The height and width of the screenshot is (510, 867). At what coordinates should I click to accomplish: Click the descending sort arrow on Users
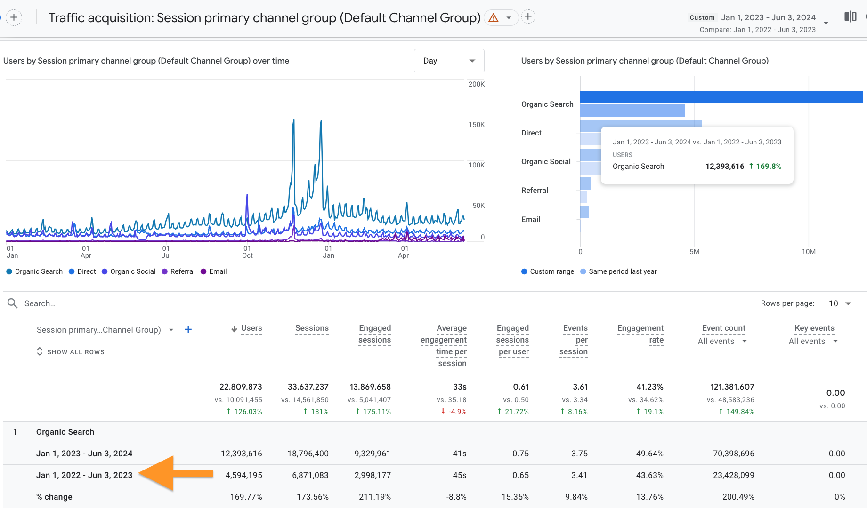(x=234, y=329)
